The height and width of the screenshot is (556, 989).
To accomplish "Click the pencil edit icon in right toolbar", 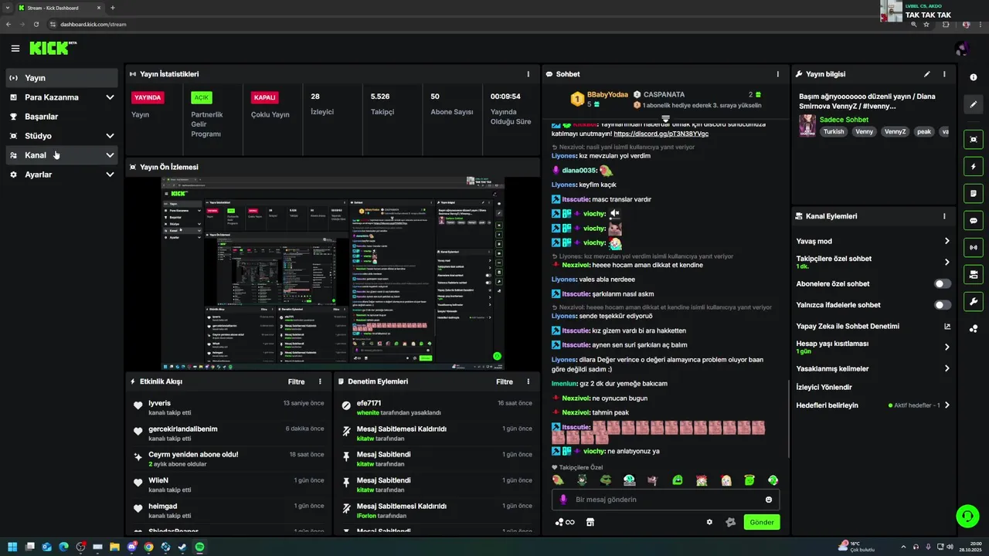I will [x=974, y=104].
